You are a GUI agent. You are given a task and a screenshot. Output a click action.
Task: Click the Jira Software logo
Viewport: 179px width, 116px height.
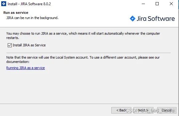tap(152, 19)
